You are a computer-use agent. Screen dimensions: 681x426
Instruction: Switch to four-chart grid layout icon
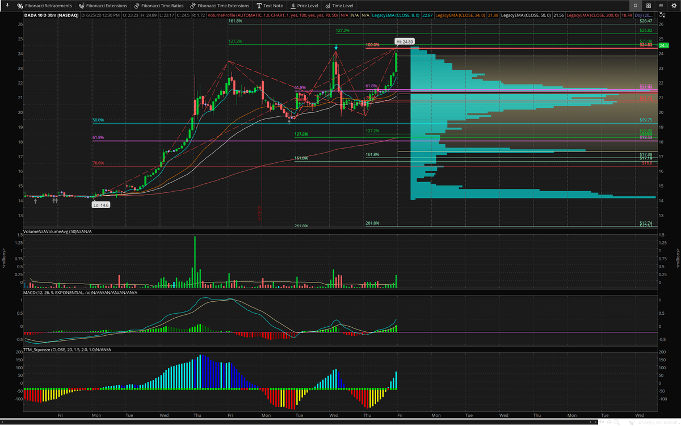click(649, 6)
